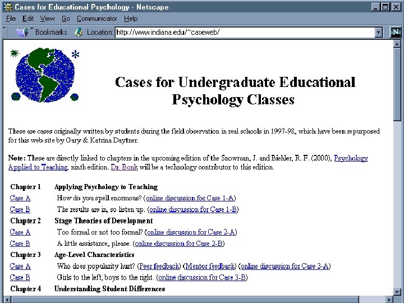
Task: Open the View menu
Action: point(47,19)
